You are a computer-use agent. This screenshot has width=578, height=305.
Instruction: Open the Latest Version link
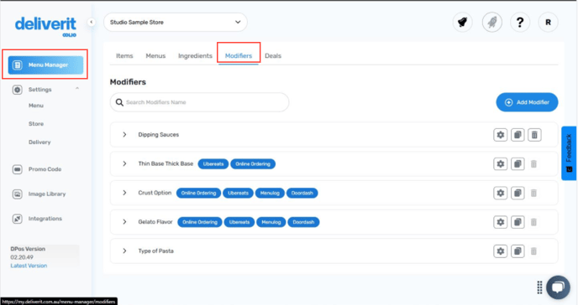click(29, 266)
